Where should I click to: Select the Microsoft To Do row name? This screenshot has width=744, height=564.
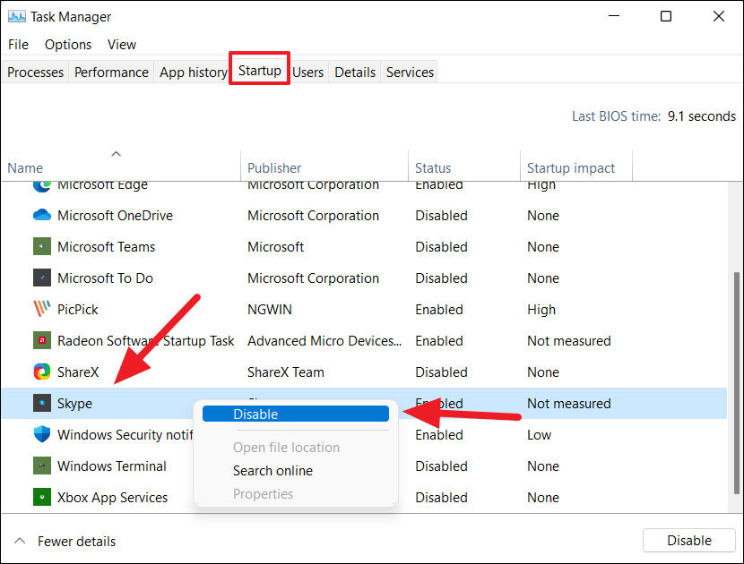105,278
